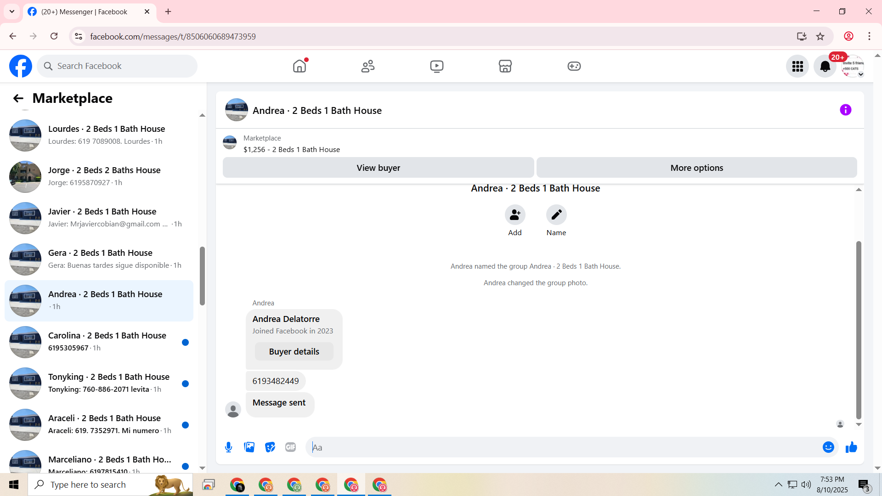882x496 pixels.
Task: Open the sticker picker icon
Action: click(270, 447)
